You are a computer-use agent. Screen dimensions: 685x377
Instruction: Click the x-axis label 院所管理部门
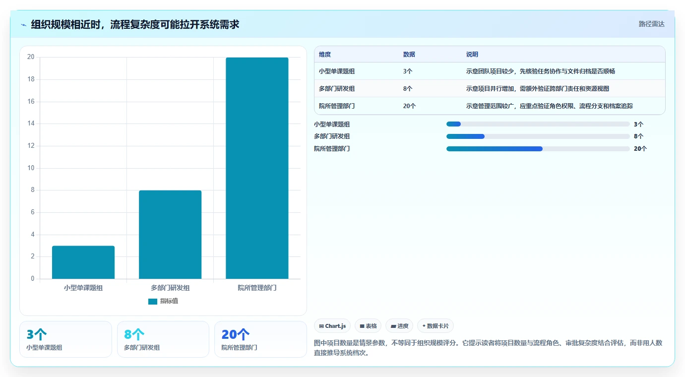(x=257, y=288)
